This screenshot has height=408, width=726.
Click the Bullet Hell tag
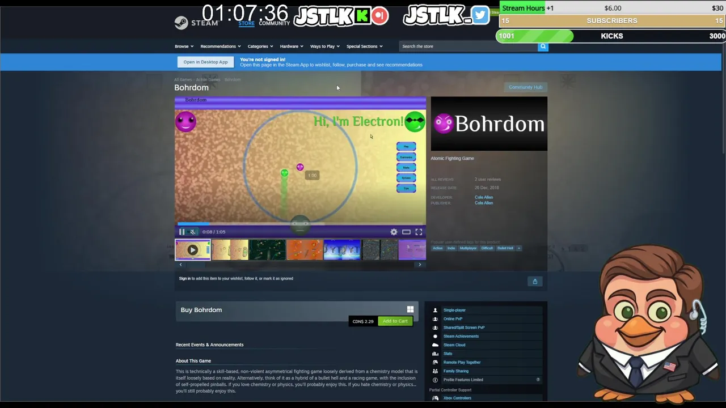(505, 248)
